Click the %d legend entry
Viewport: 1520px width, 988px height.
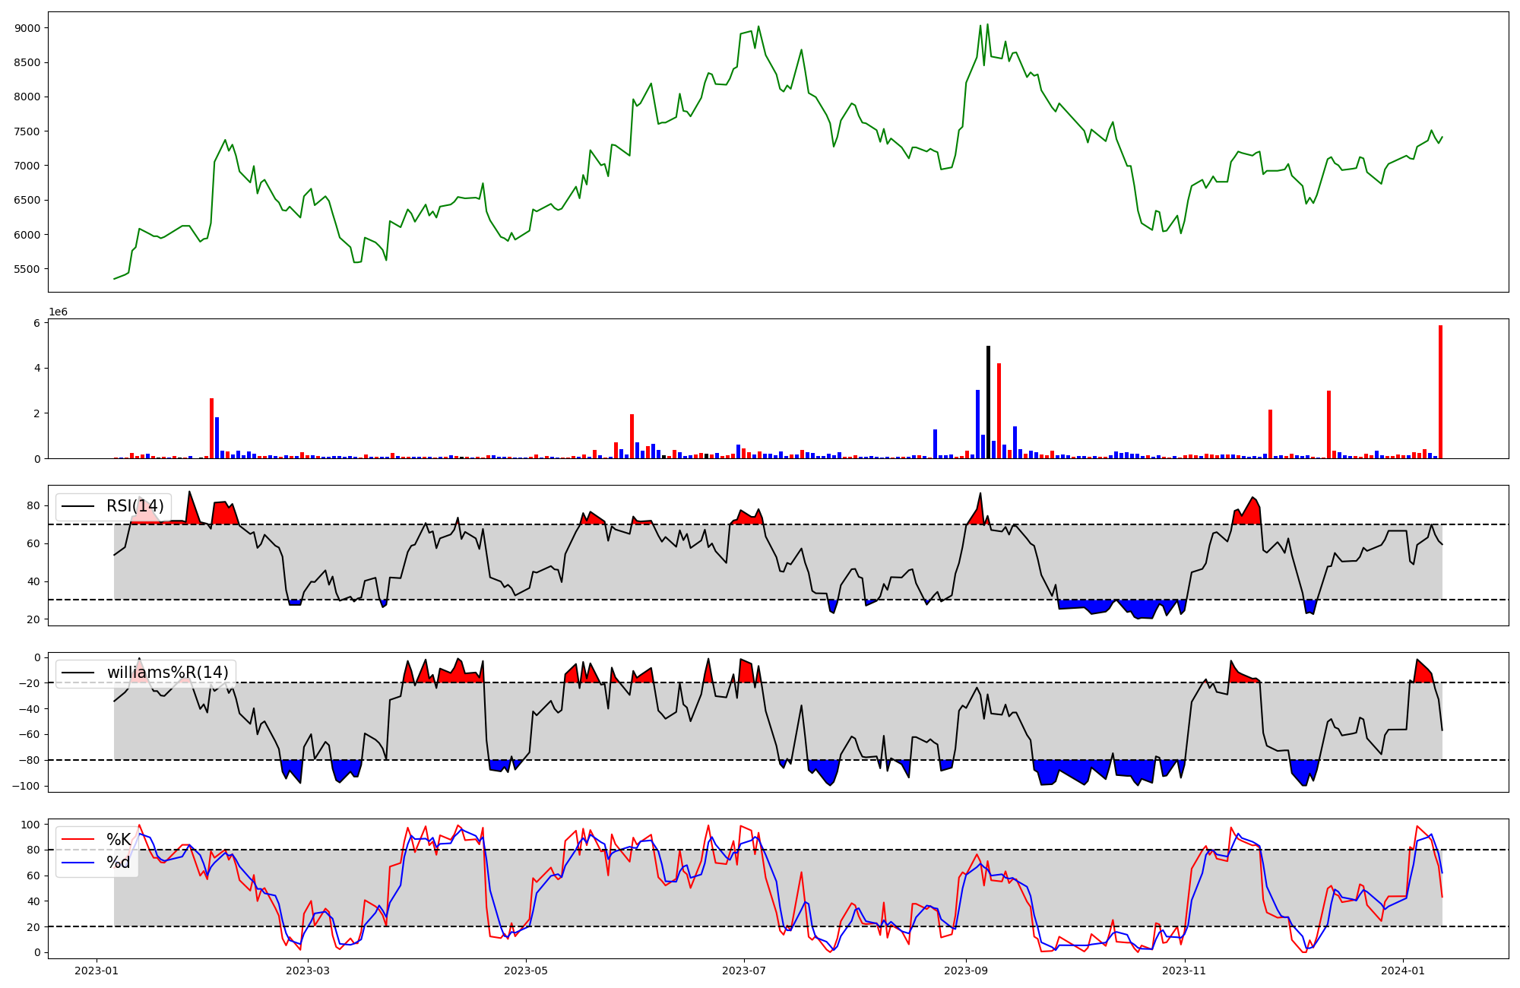[x=119, y=863]
